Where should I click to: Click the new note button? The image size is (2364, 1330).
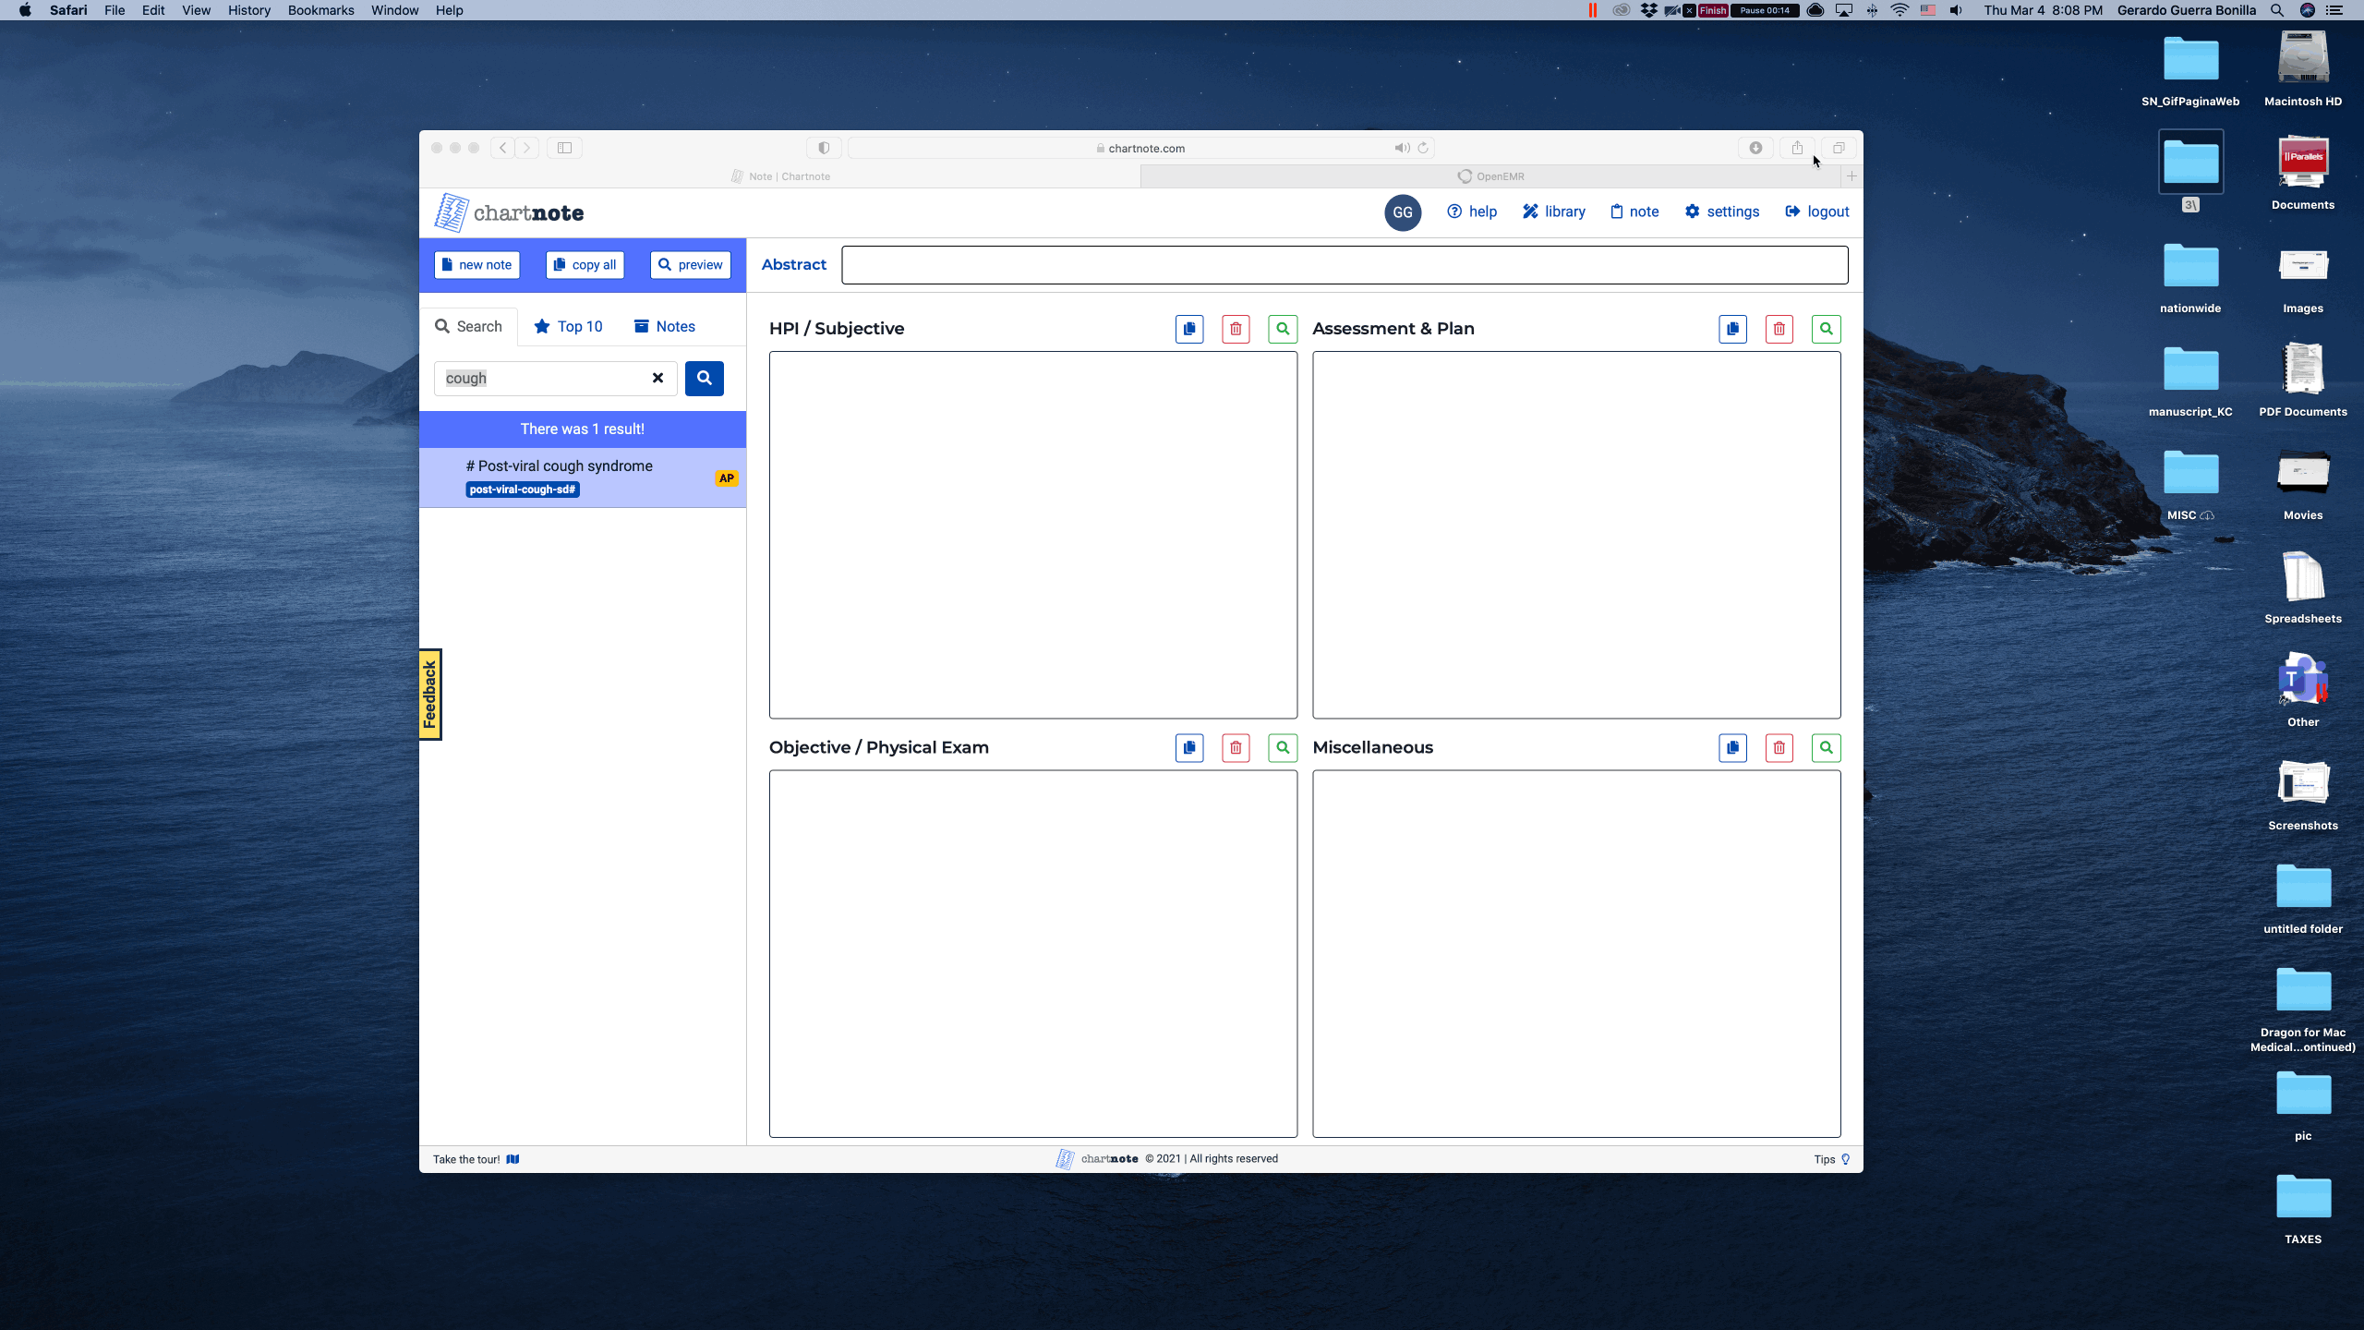coord(476,265)
